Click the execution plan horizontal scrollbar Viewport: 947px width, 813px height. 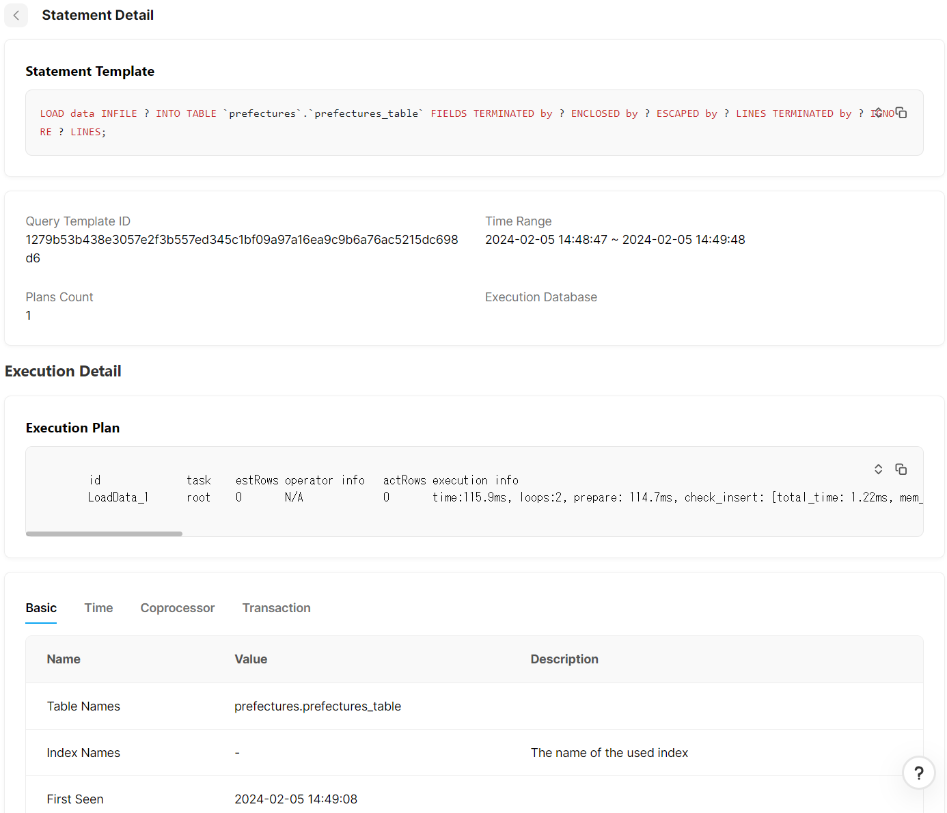pyautogui.click(x=104, y=534)
